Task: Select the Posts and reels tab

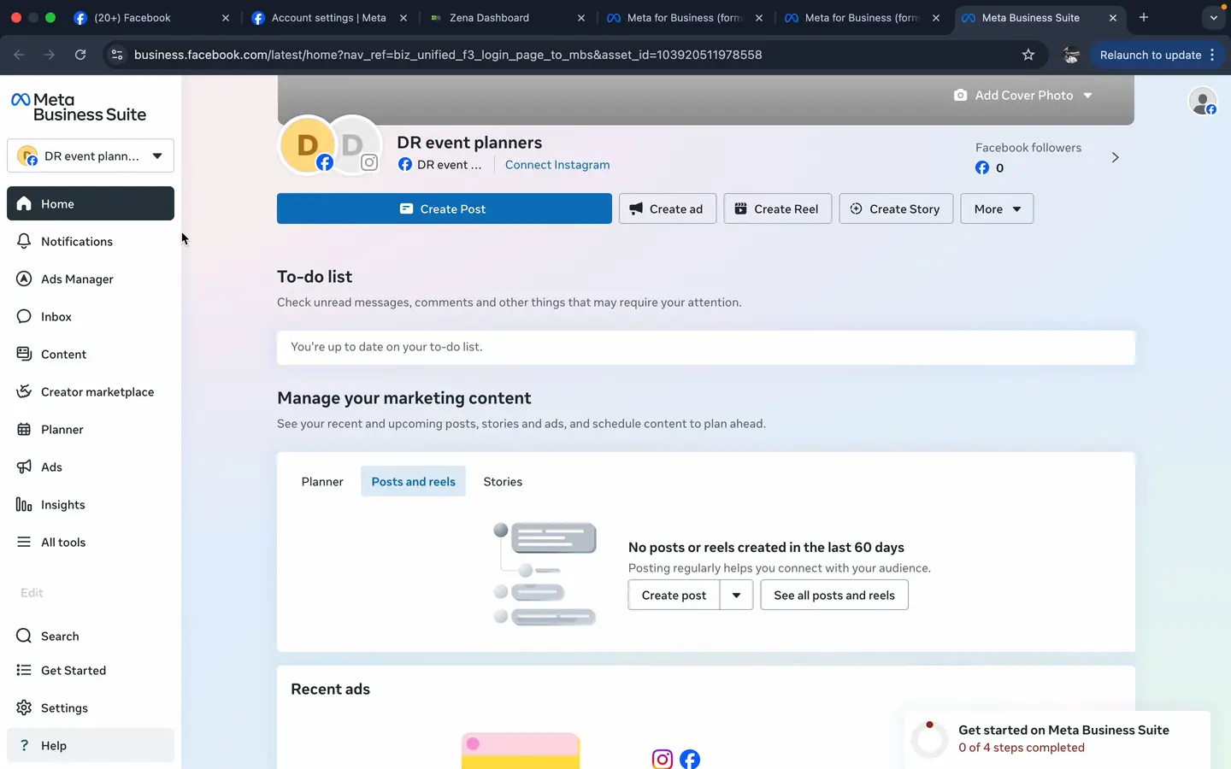Action: pyautogui.click(x=413, y=481)
